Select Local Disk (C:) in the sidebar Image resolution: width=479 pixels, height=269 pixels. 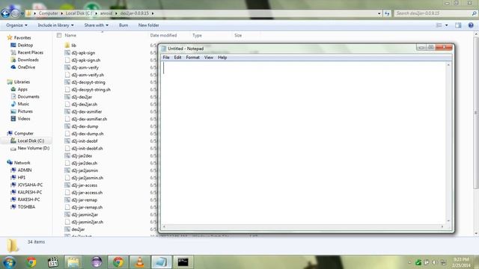click(31, 140)
